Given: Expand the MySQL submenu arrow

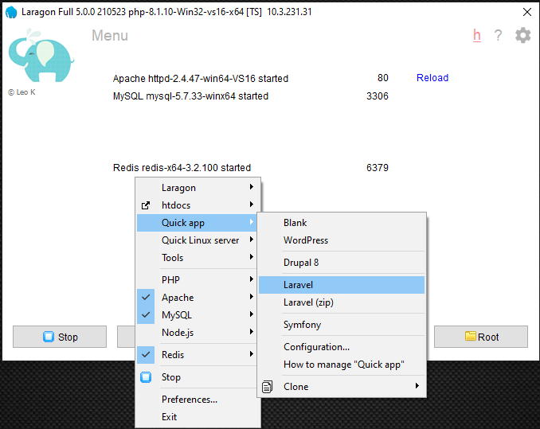Looking at the screenshot, I should pyautogui.click(x=252, y=314).
